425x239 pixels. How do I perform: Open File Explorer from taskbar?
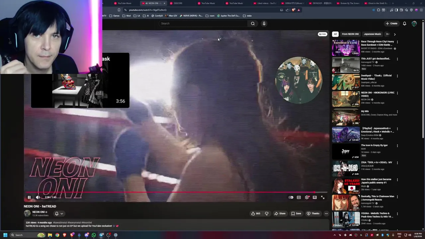pos(50,235)
